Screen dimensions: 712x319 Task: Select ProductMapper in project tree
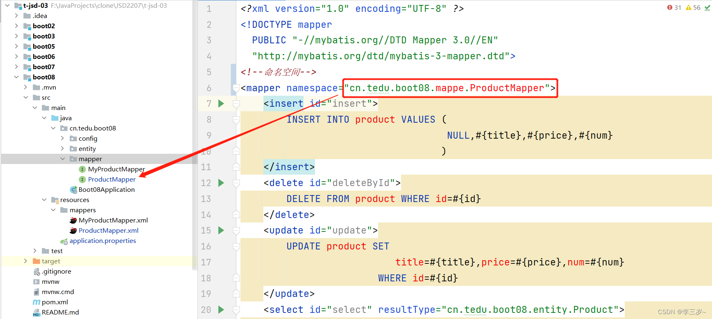pos(111,180)
